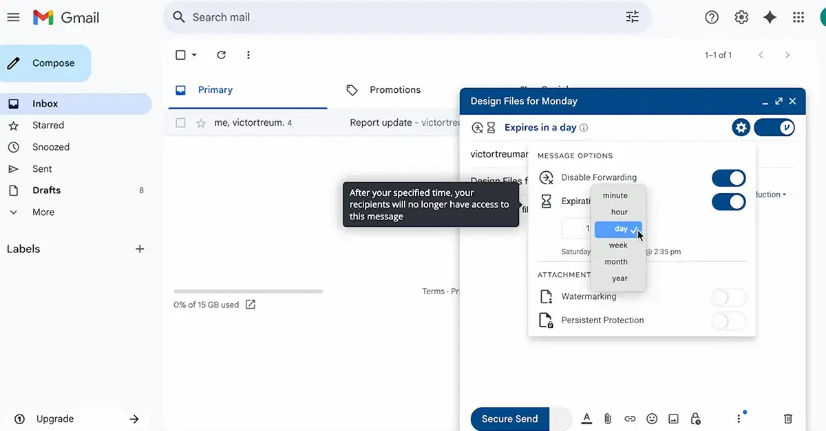Viewport: 826px width, 431px height.
Task: Open Gmail settings gear
Action: coord(741,17)
